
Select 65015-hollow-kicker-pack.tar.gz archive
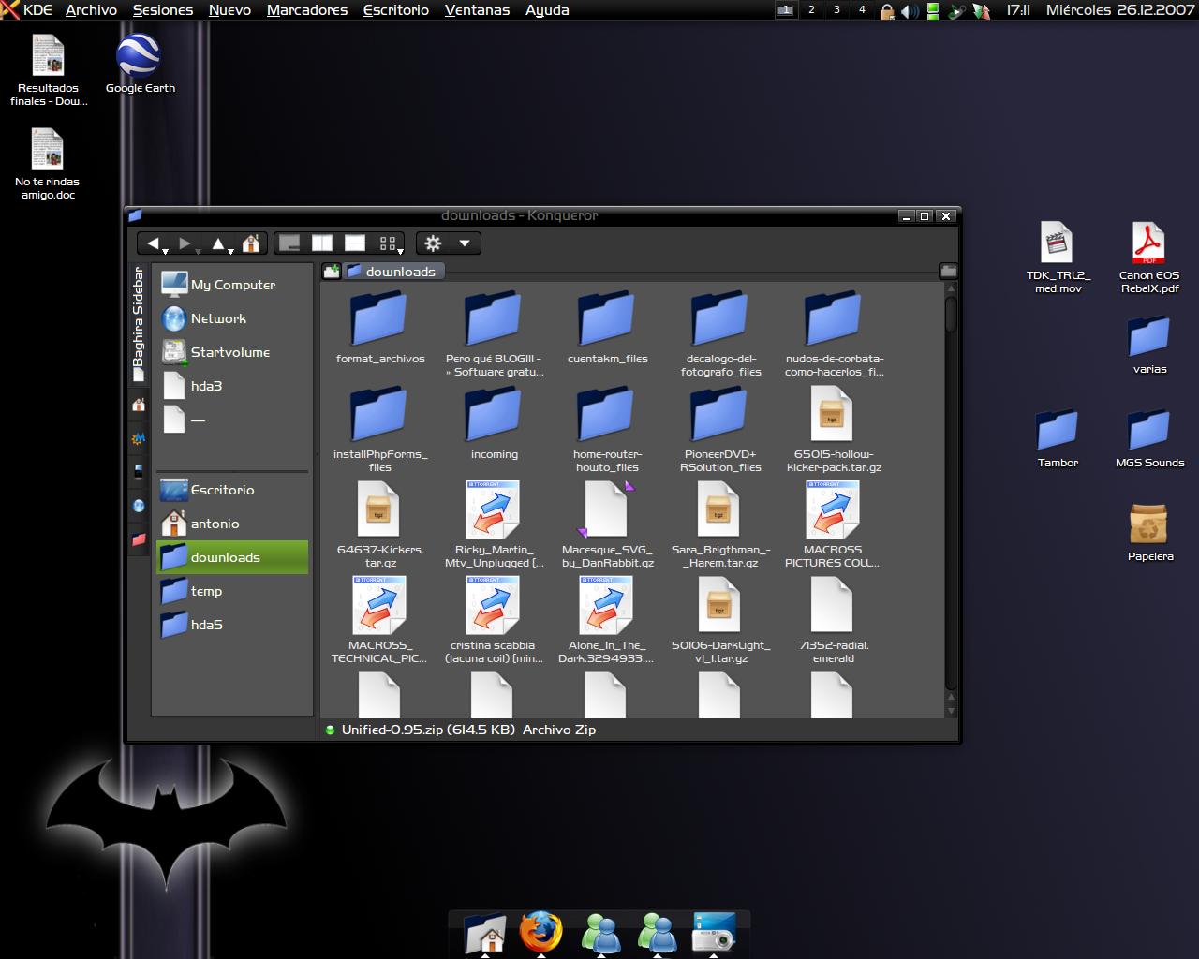click(834, 429)
